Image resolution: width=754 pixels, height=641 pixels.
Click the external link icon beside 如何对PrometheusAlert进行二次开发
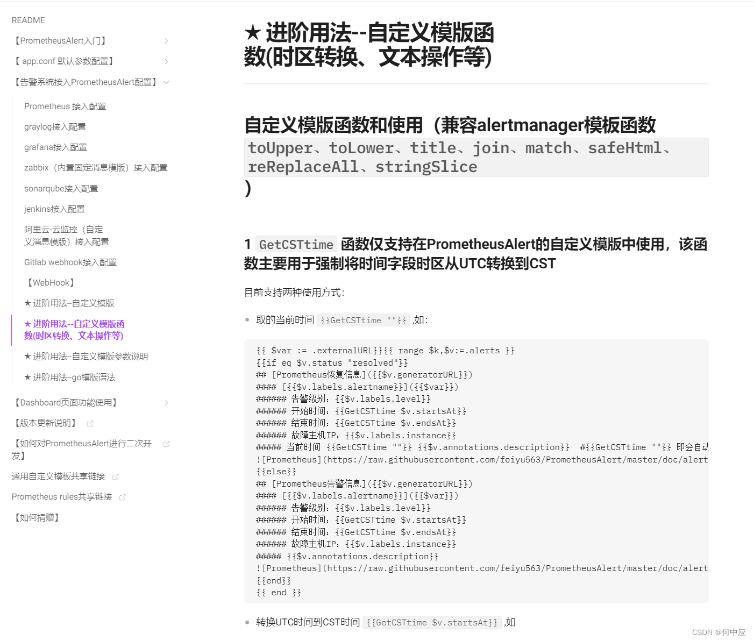[x=167, y=444]
